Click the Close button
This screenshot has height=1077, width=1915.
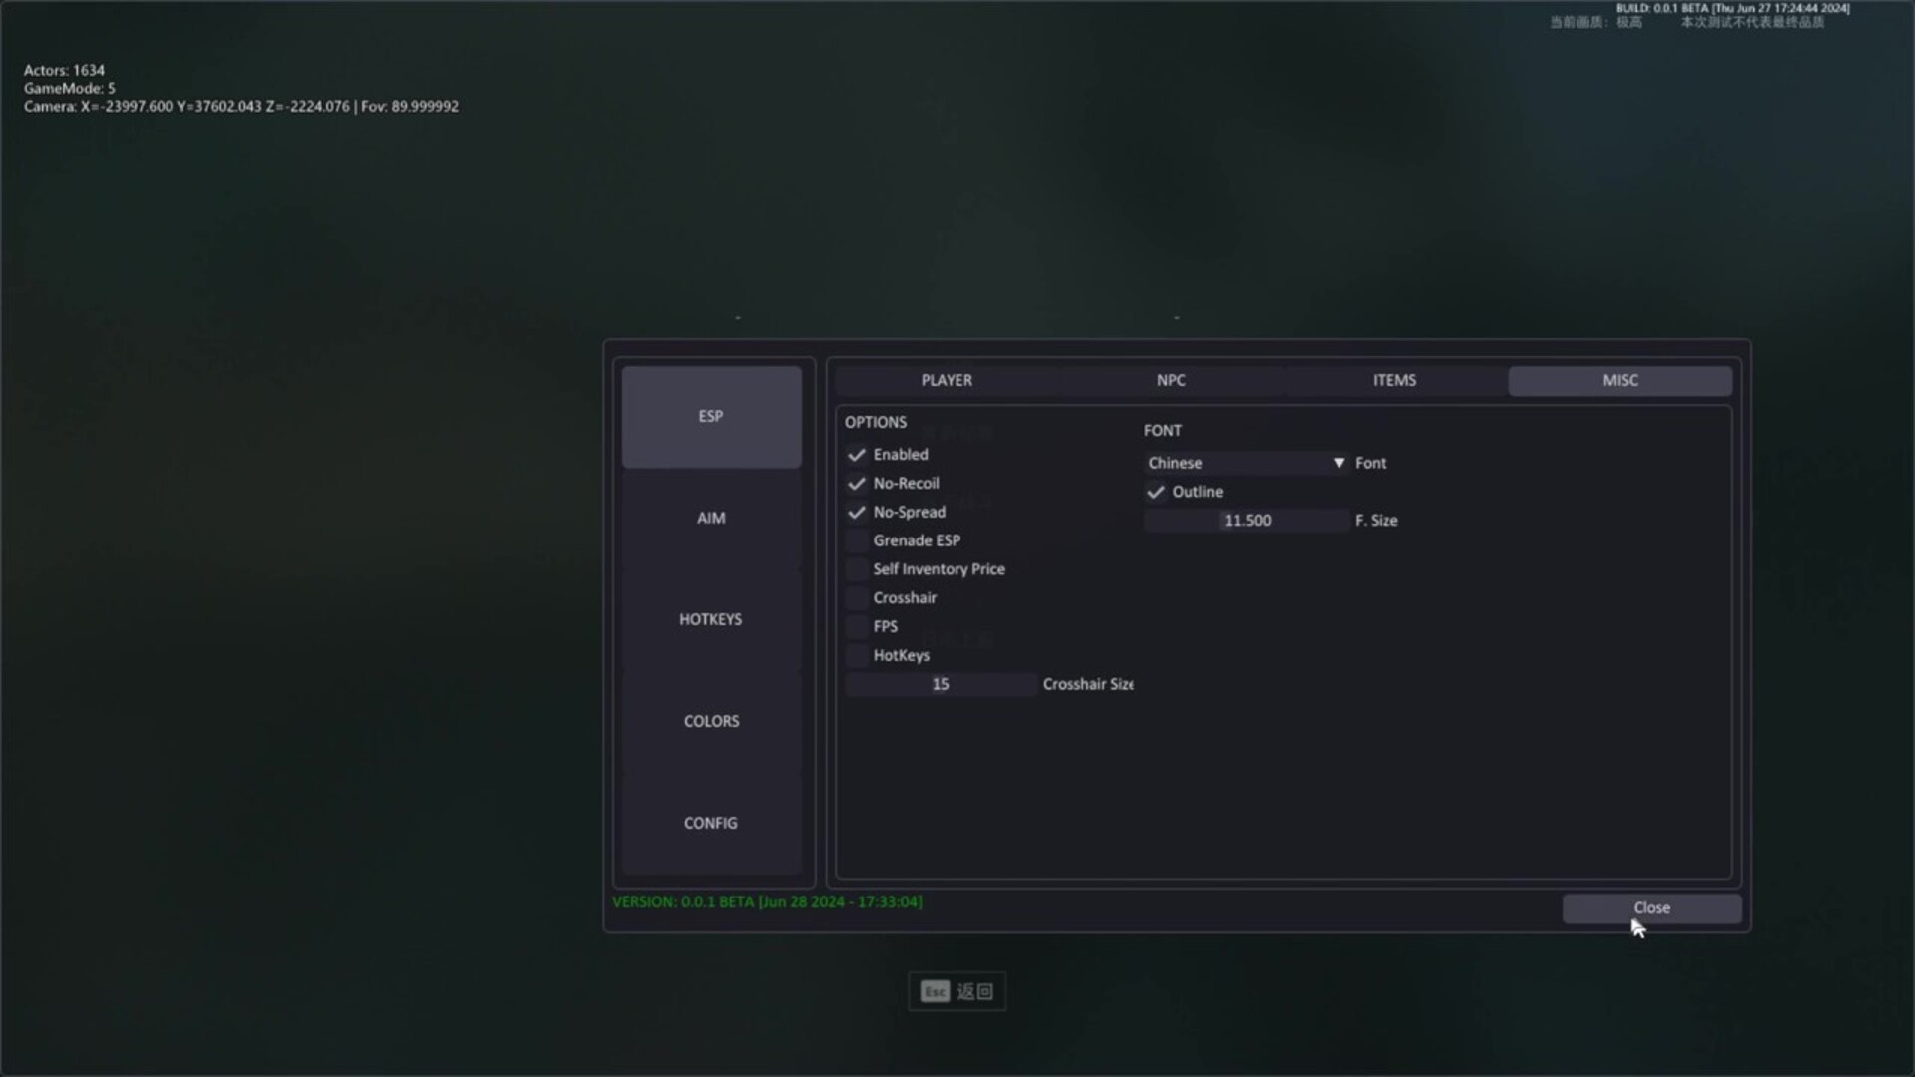(1651, 907)
